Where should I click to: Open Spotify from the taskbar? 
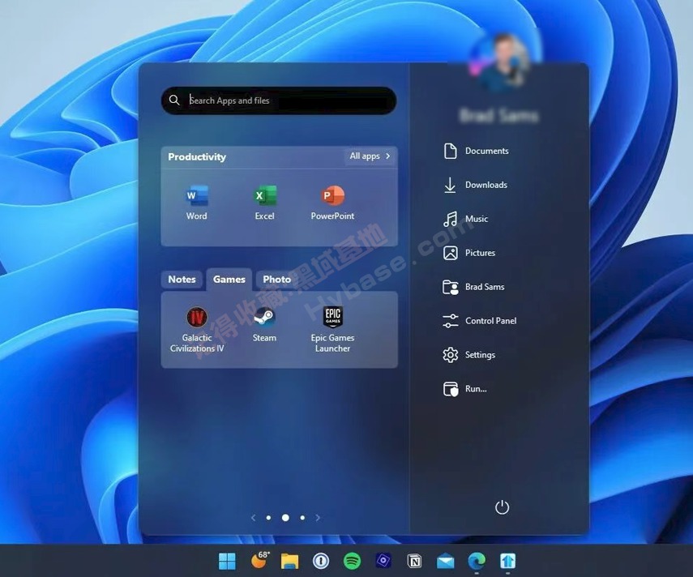click(352, 560)
